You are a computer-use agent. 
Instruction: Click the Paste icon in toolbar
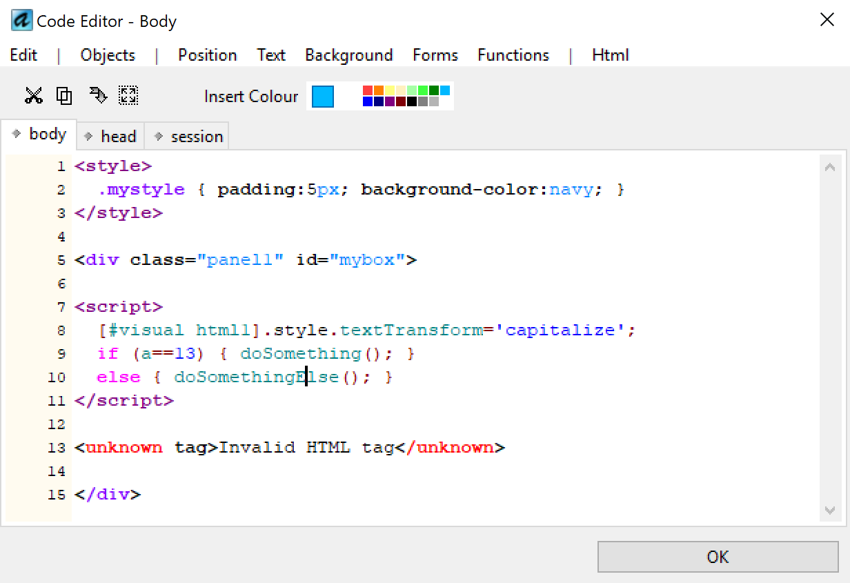98,95
